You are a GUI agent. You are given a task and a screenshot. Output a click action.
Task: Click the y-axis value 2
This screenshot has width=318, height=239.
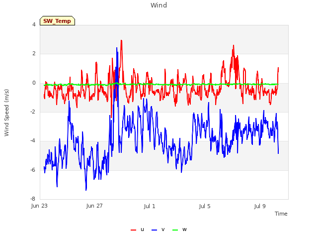pos(34,53)
